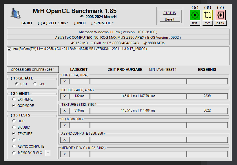
Task: Click the STATUS label
Action: (x=169, y=13)
